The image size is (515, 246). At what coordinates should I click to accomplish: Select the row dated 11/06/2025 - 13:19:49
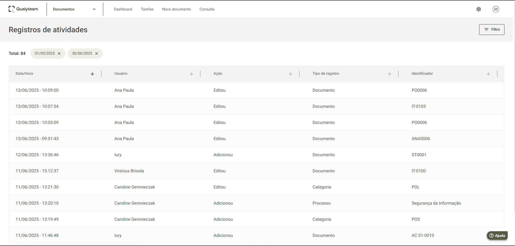pyautogui.click(x=257, y=219)
